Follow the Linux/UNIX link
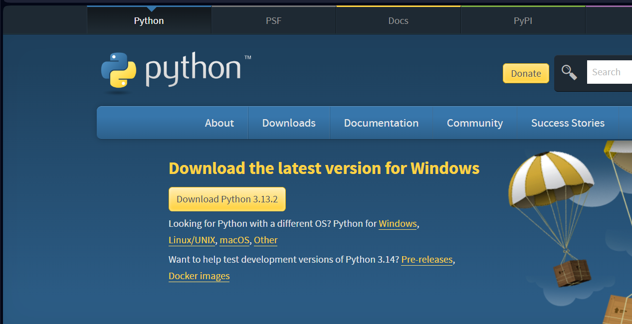Image resolution: width=632 pixels, height=324 pixels. (192, 240)
